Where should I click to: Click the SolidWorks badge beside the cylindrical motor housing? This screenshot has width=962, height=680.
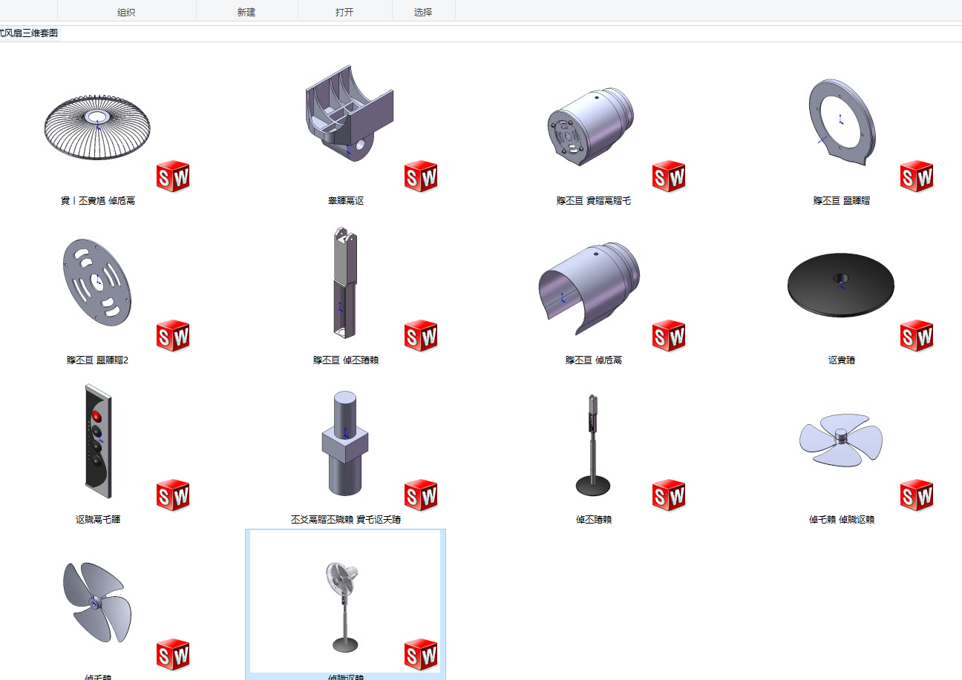[669, 176]
